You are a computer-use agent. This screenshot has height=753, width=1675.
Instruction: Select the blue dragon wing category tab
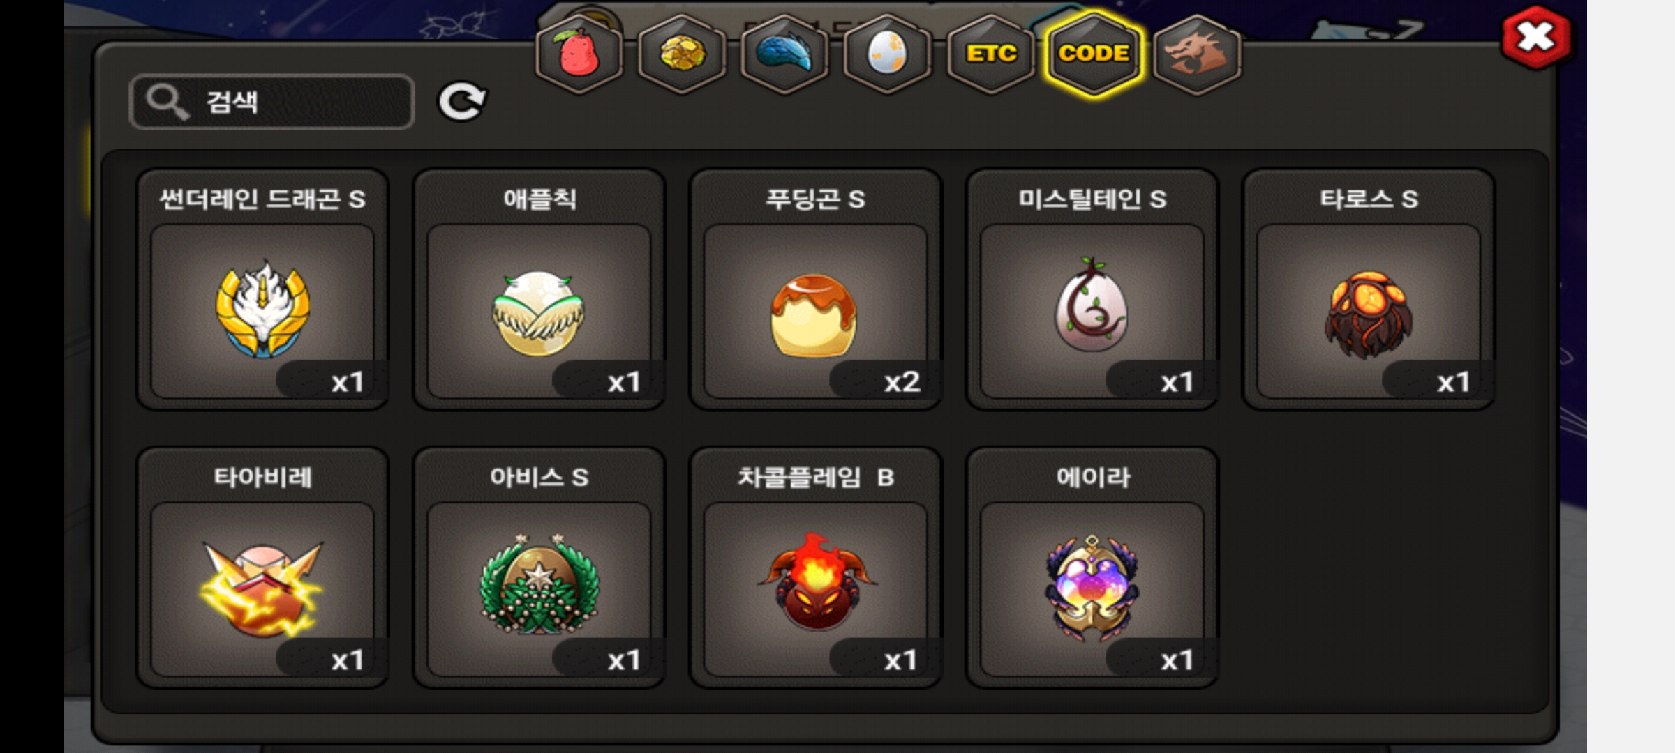click(x=784, y=54)
